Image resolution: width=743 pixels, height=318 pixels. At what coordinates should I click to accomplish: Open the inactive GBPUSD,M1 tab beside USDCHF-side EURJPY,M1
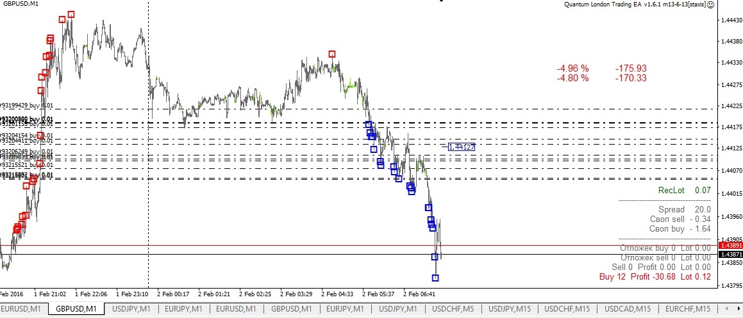[x=292, y=309]
